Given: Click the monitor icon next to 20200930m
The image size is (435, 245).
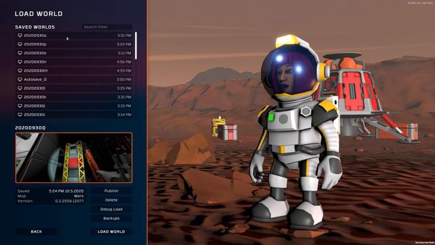Looking at the screenshot, I should [x=20, y=71].
